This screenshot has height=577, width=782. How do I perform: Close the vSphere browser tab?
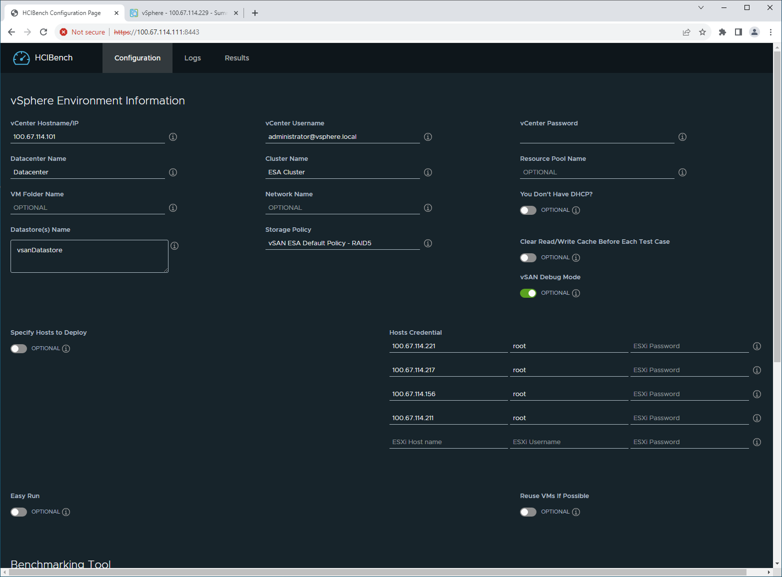[x=236, y=13]
